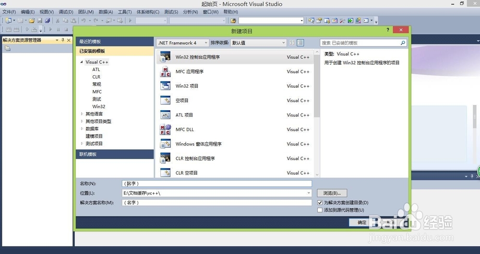This screenshot has height=254, width=480.
Task: Click the 解决方案名称(M) input field
Action: (217, 203)
